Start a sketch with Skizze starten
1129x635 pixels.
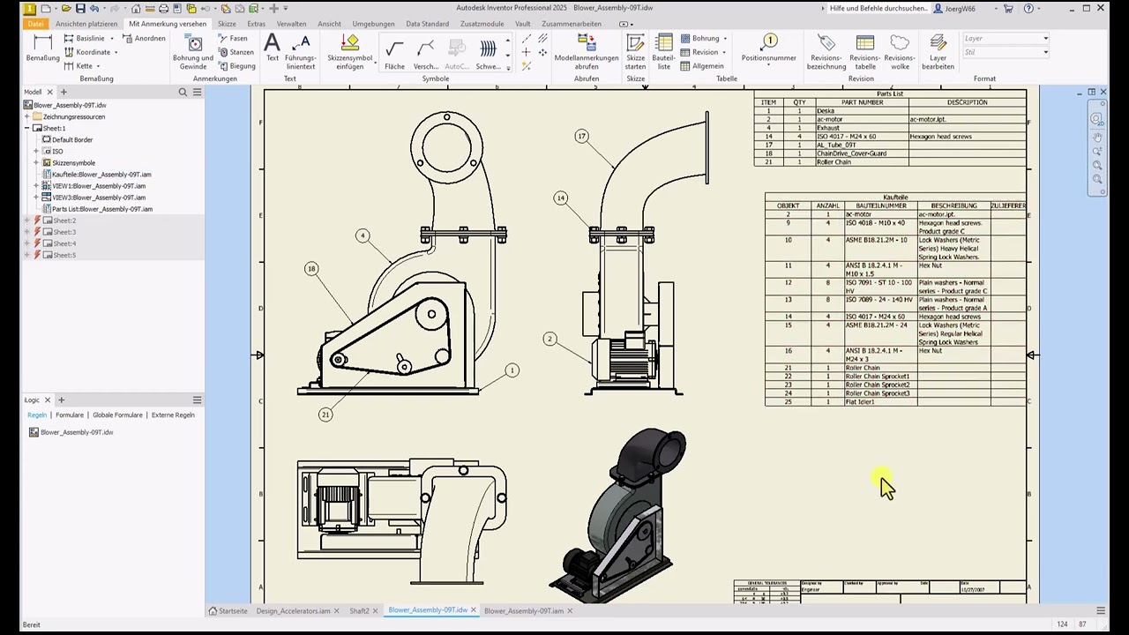click(x=635, y=53)
